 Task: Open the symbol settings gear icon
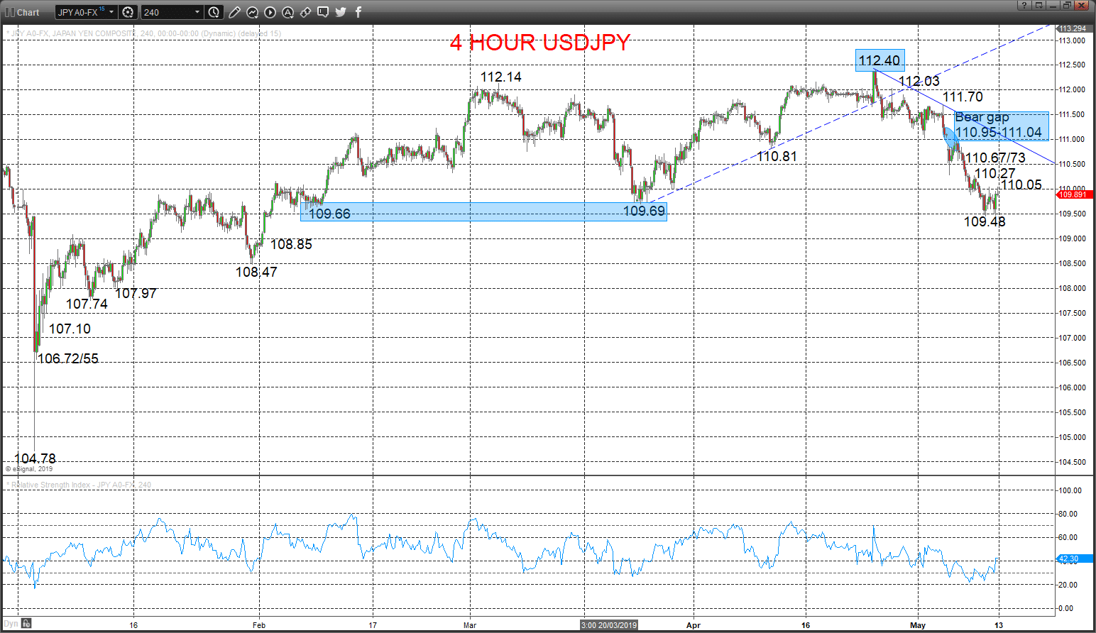coord(128,12)
